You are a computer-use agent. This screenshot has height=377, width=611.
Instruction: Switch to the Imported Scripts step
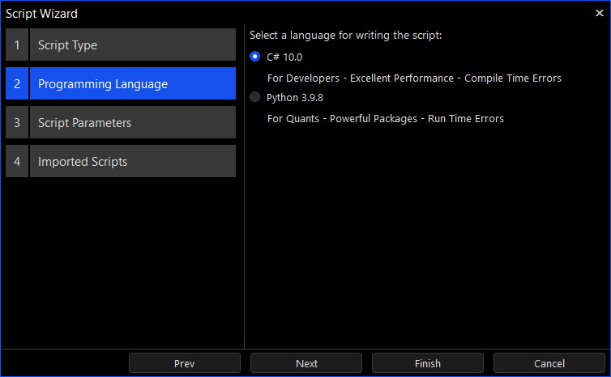click(x=133, y=162)
